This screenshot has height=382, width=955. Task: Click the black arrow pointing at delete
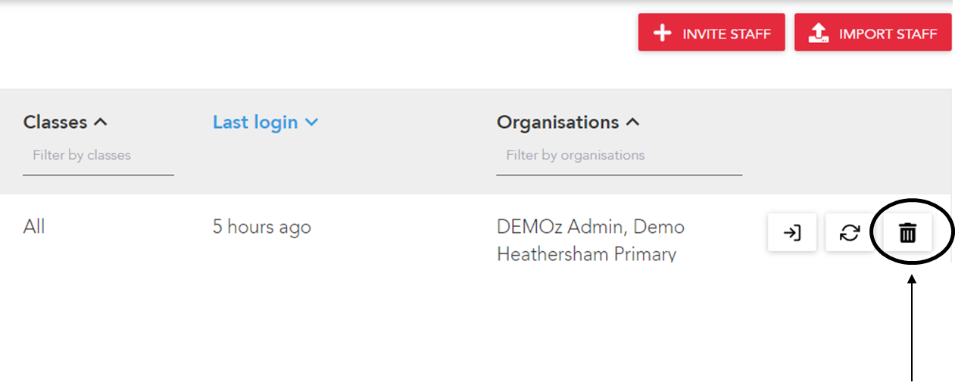[911, 327]
